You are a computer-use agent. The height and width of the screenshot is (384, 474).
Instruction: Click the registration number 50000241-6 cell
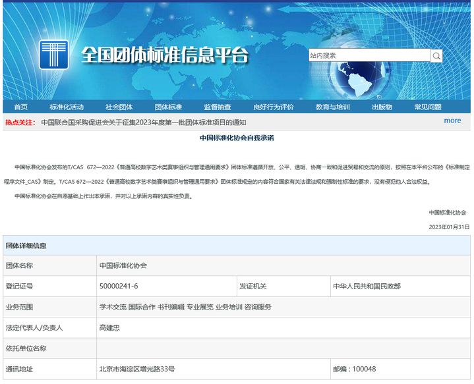click(x=119, y=287)
